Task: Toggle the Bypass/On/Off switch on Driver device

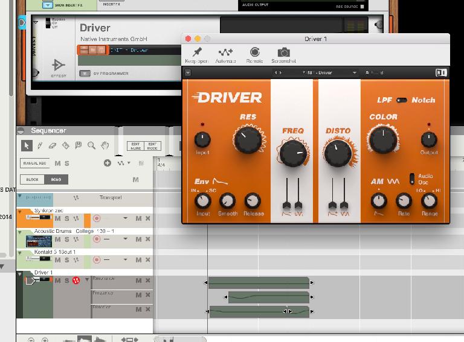Action: 48,23
